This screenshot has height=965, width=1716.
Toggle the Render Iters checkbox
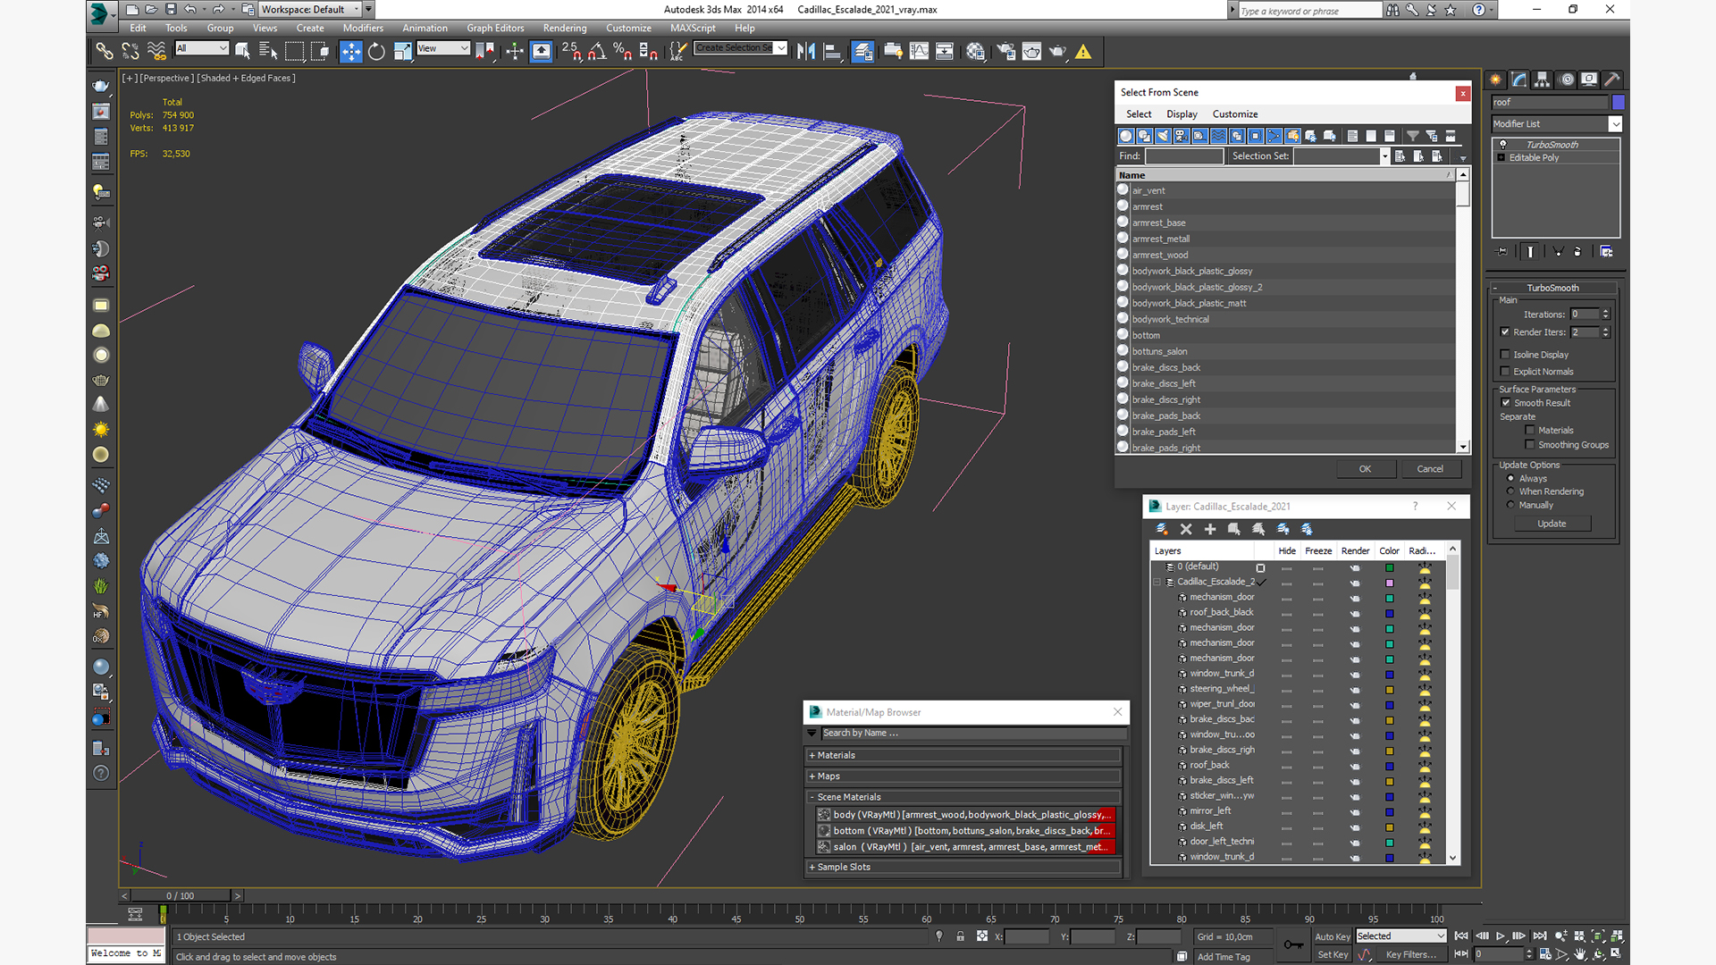point(1506,332)
